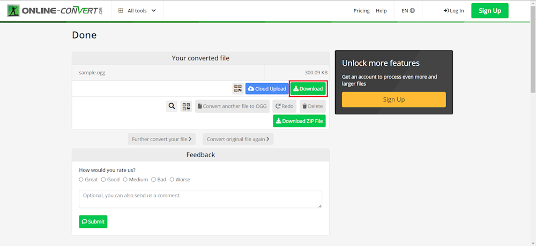Screen dimensions: 536x246
Task: Click the green Sign Up header button
Action: click(x=490, y=11)
